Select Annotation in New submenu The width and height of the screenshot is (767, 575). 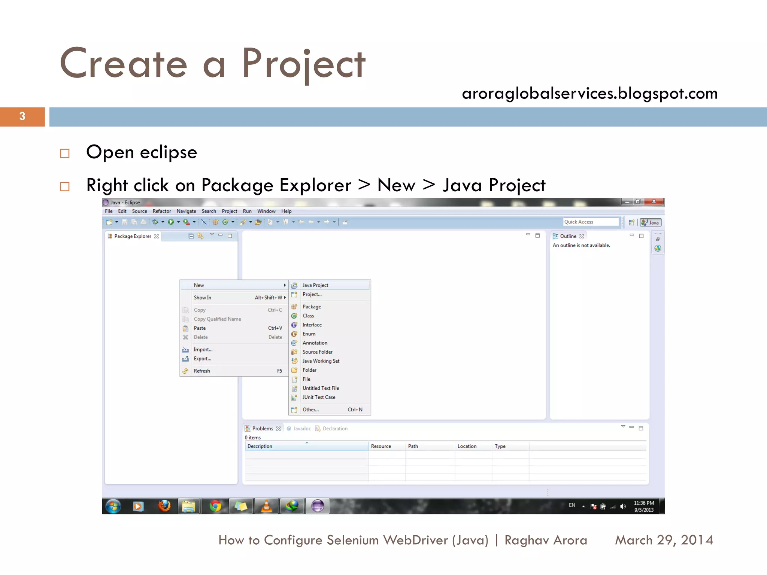point(330,343)
